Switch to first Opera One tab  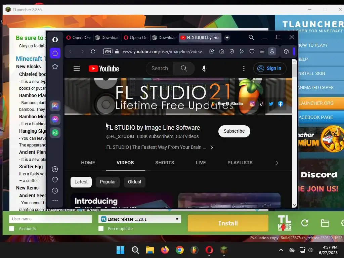79,38
